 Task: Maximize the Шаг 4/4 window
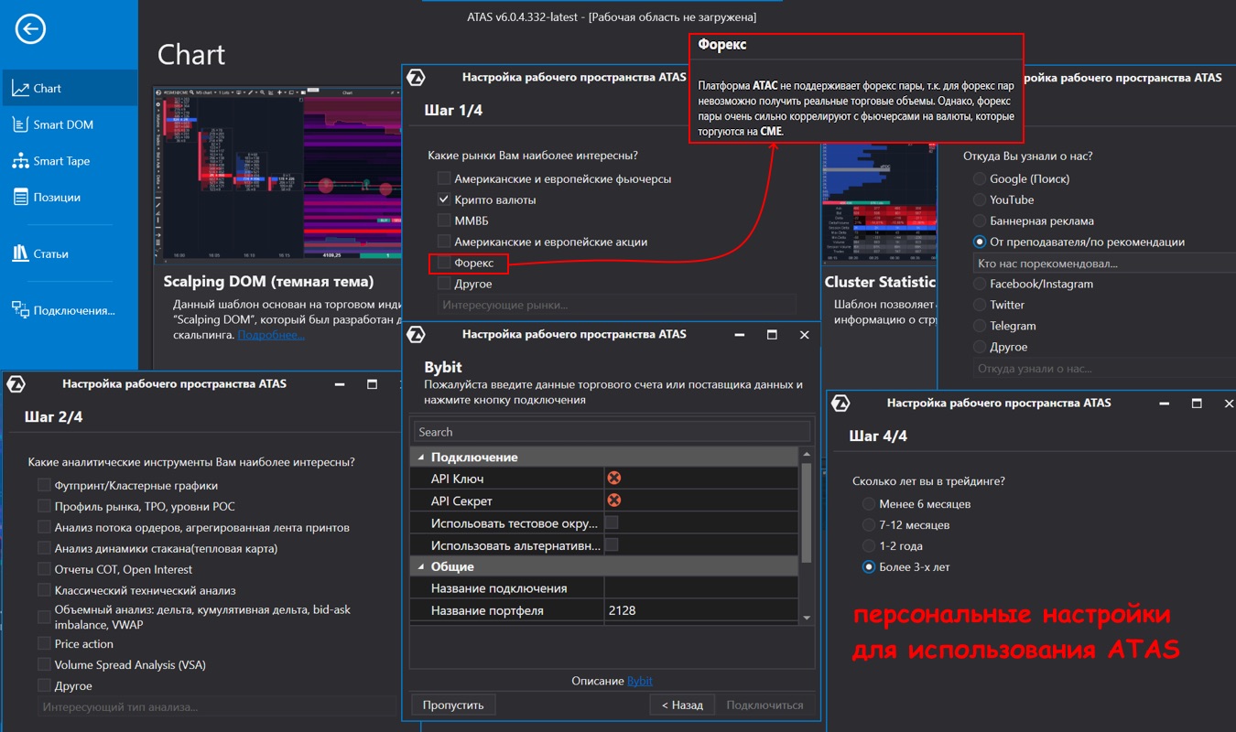(x=1197, y=404)
